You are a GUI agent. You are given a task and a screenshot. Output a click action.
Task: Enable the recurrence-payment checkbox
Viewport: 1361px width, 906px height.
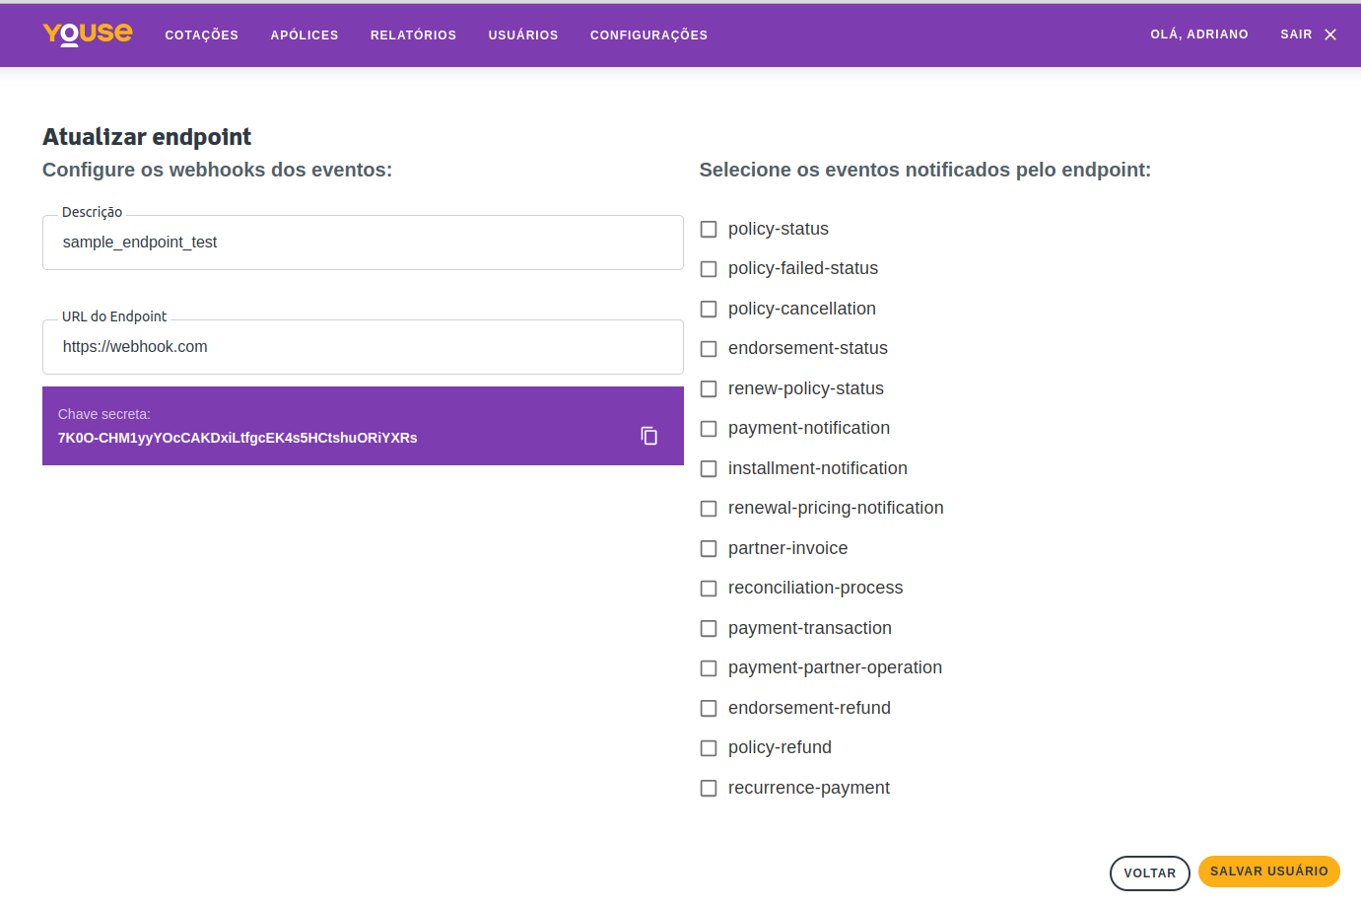(x=709, y=789)
